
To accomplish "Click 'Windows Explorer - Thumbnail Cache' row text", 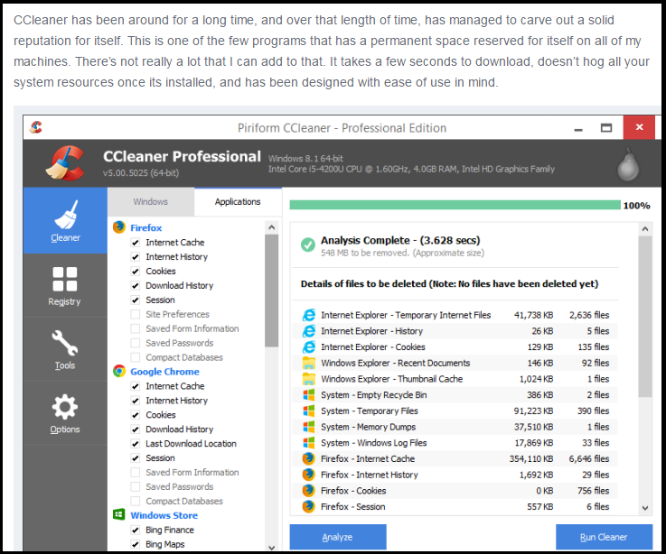I will click(x=391, y=379).
